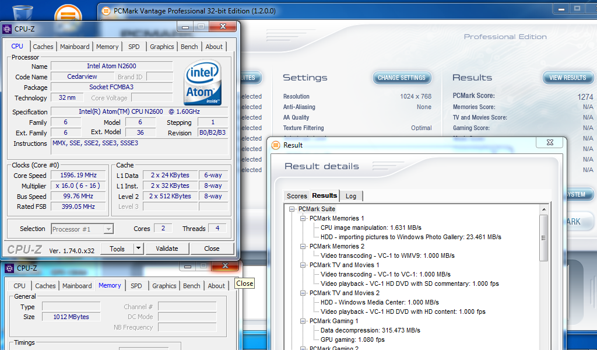Close the Result details dialog

click(550, 142)
